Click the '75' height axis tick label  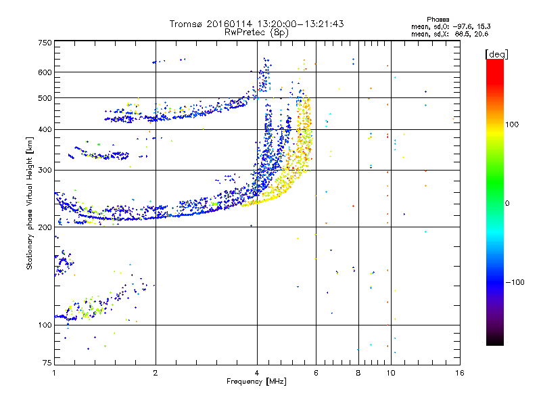(47, 363)
